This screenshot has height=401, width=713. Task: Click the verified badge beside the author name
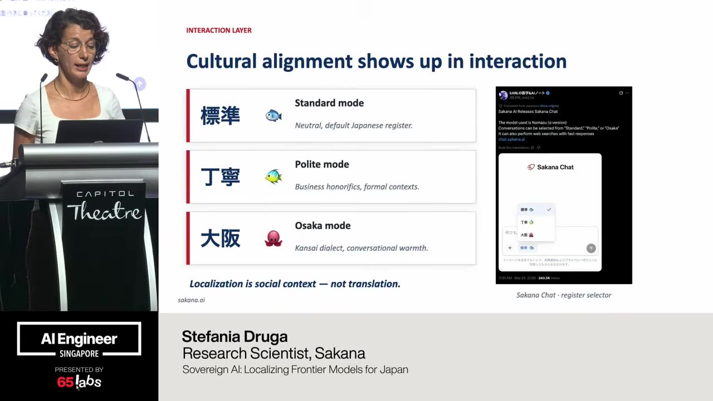[548, 93]
